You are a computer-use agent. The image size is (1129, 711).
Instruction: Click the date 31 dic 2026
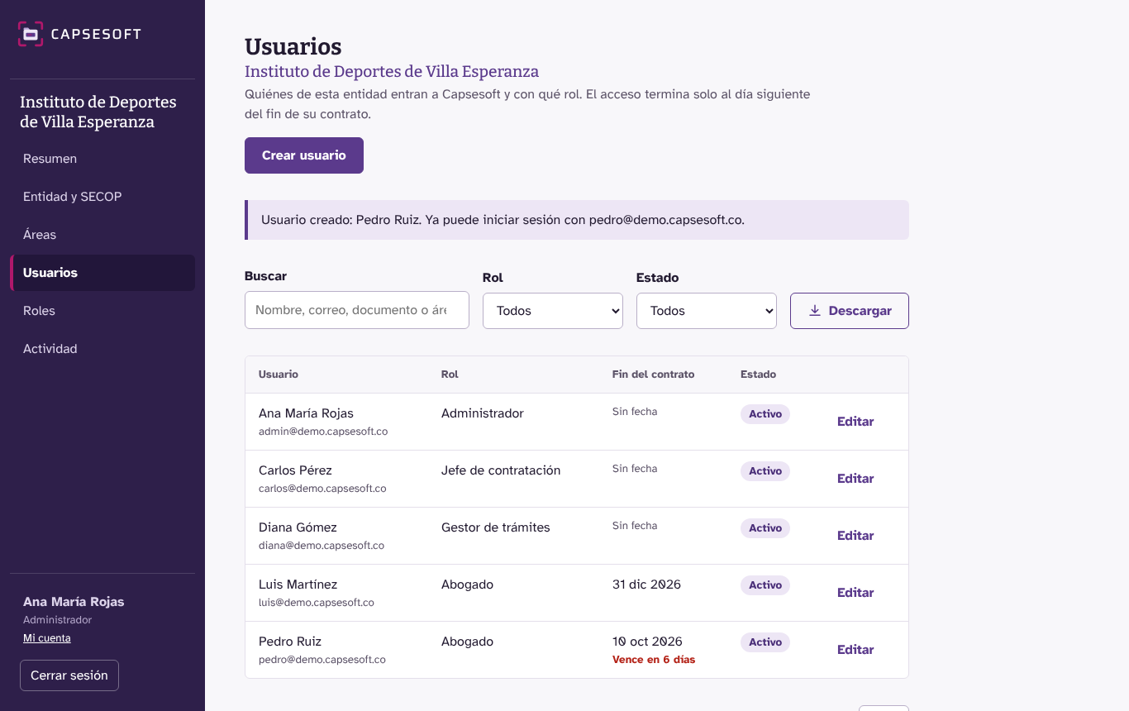click(646, 585)
